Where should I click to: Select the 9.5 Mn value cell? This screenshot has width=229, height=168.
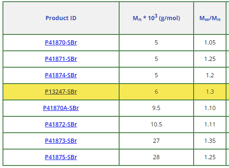(157, 108)
